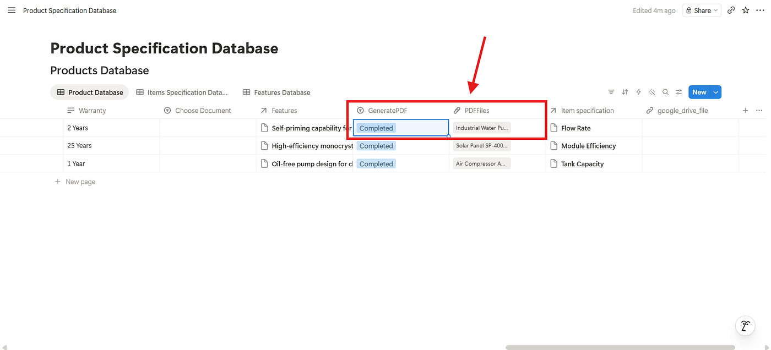
Task: Click left scroll arrow on horizontal scrollbar
Action: pos(4,347)
